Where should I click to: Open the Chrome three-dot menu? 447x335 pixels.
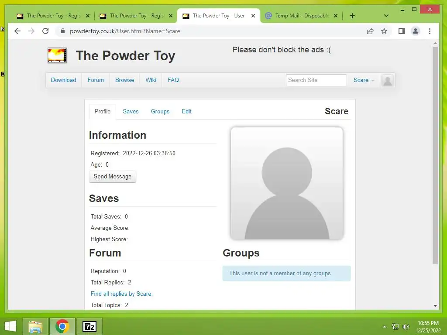coord(430,31)
